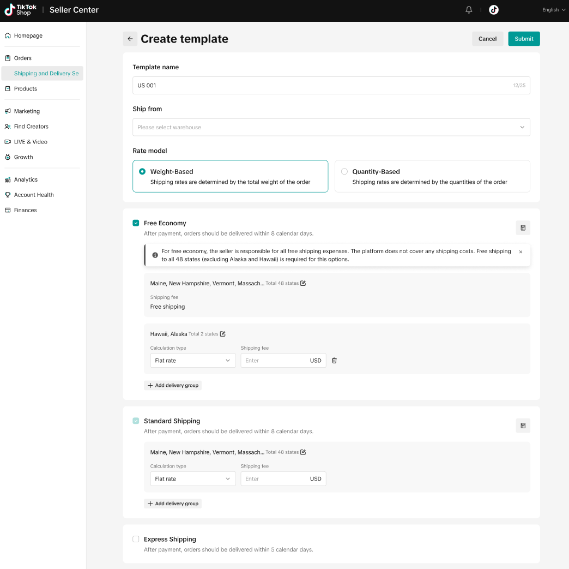This screenshot has height=569, width=569.
Task: Open the TikTok account avatar icon
Action: [494, 10]
